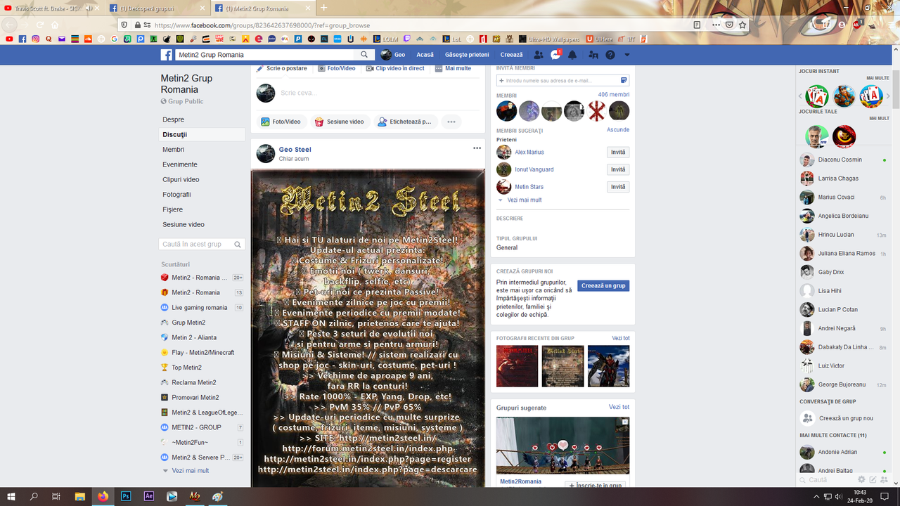Open chat with George Bujoreanu
The height and width of the screenshot is (506, 900).
pyautogui.click(x=843, y=385)
